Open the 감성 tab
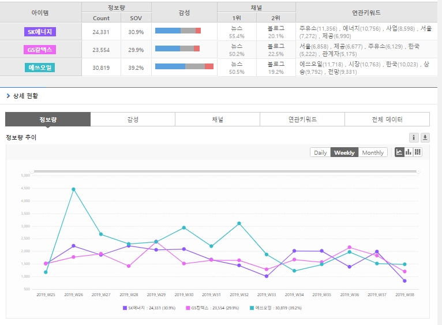442x325 pixels. [133, 119]
